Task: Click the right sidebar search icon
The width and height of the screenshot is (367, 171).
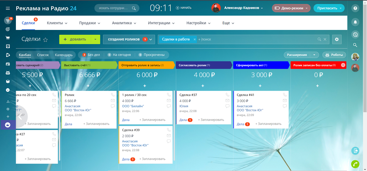Action: point(355,45)
